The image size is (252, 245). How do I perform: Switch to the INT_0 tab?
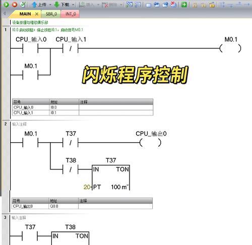click(x=71, y=14)
